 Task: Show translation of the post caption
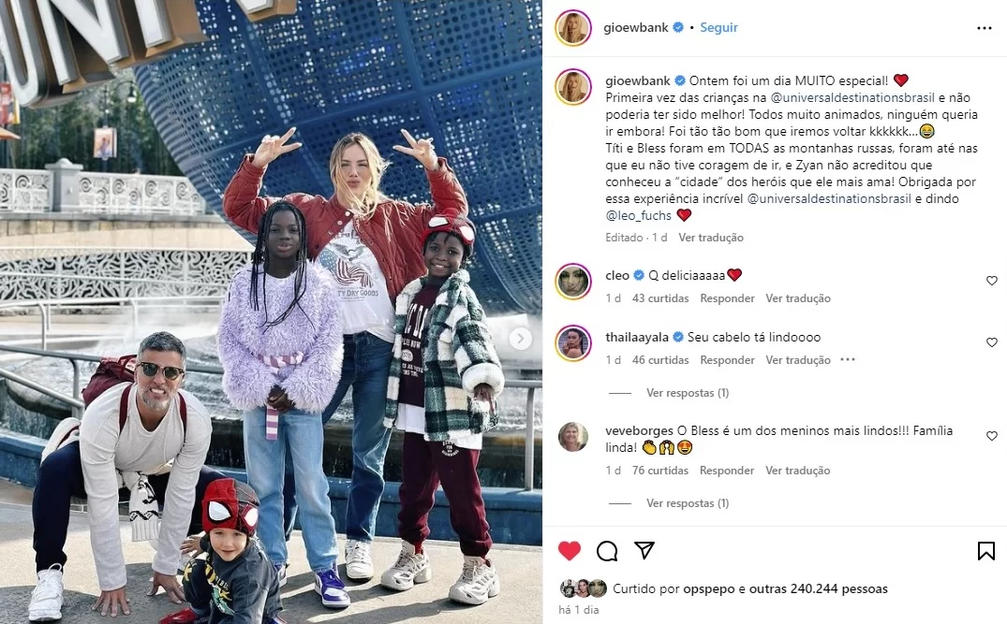tap(711, 238)
